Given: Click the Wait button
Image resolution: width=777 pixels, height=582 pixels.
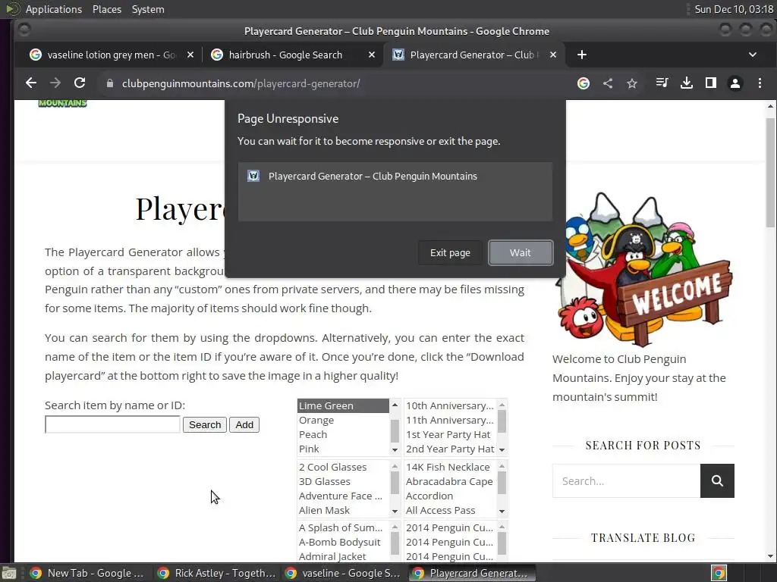Looking at the screenshot, I should click(521, 253).
